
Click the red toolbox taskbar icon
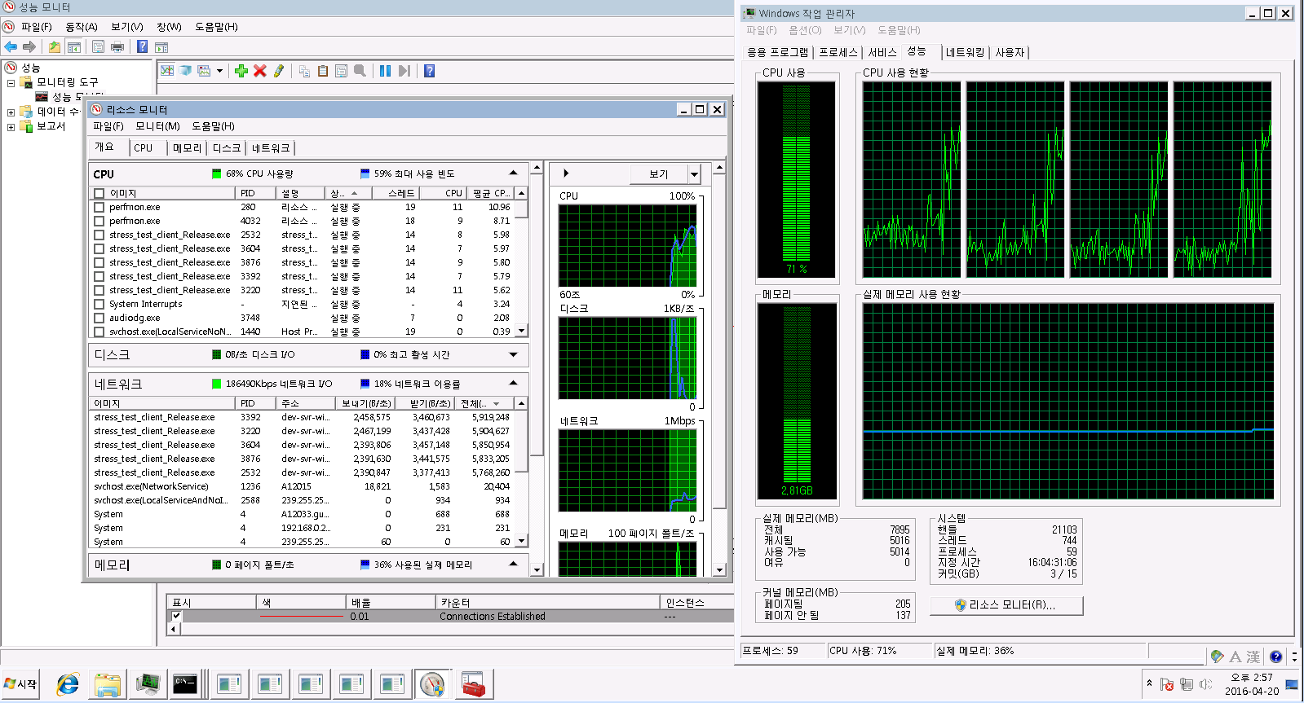[473, 684]
